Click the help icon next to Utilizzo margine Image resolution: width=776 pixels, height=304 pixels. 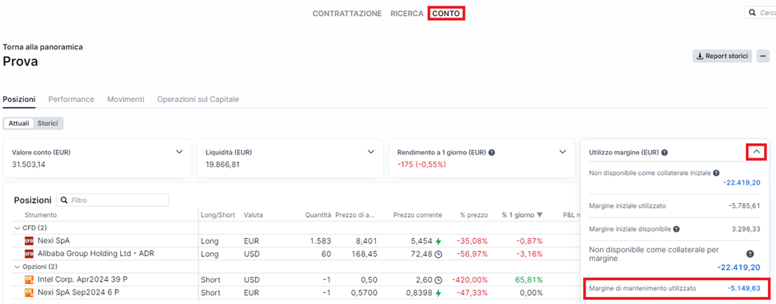tap(664, 153)
